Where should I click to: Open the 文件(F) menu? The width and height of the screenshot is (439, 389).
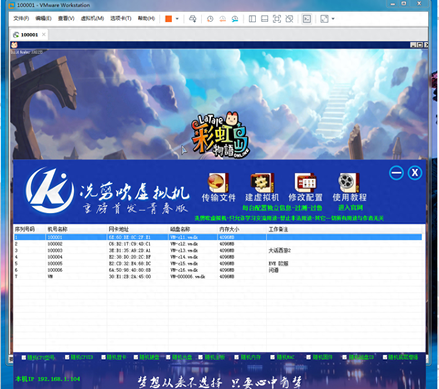coord(21,18)
